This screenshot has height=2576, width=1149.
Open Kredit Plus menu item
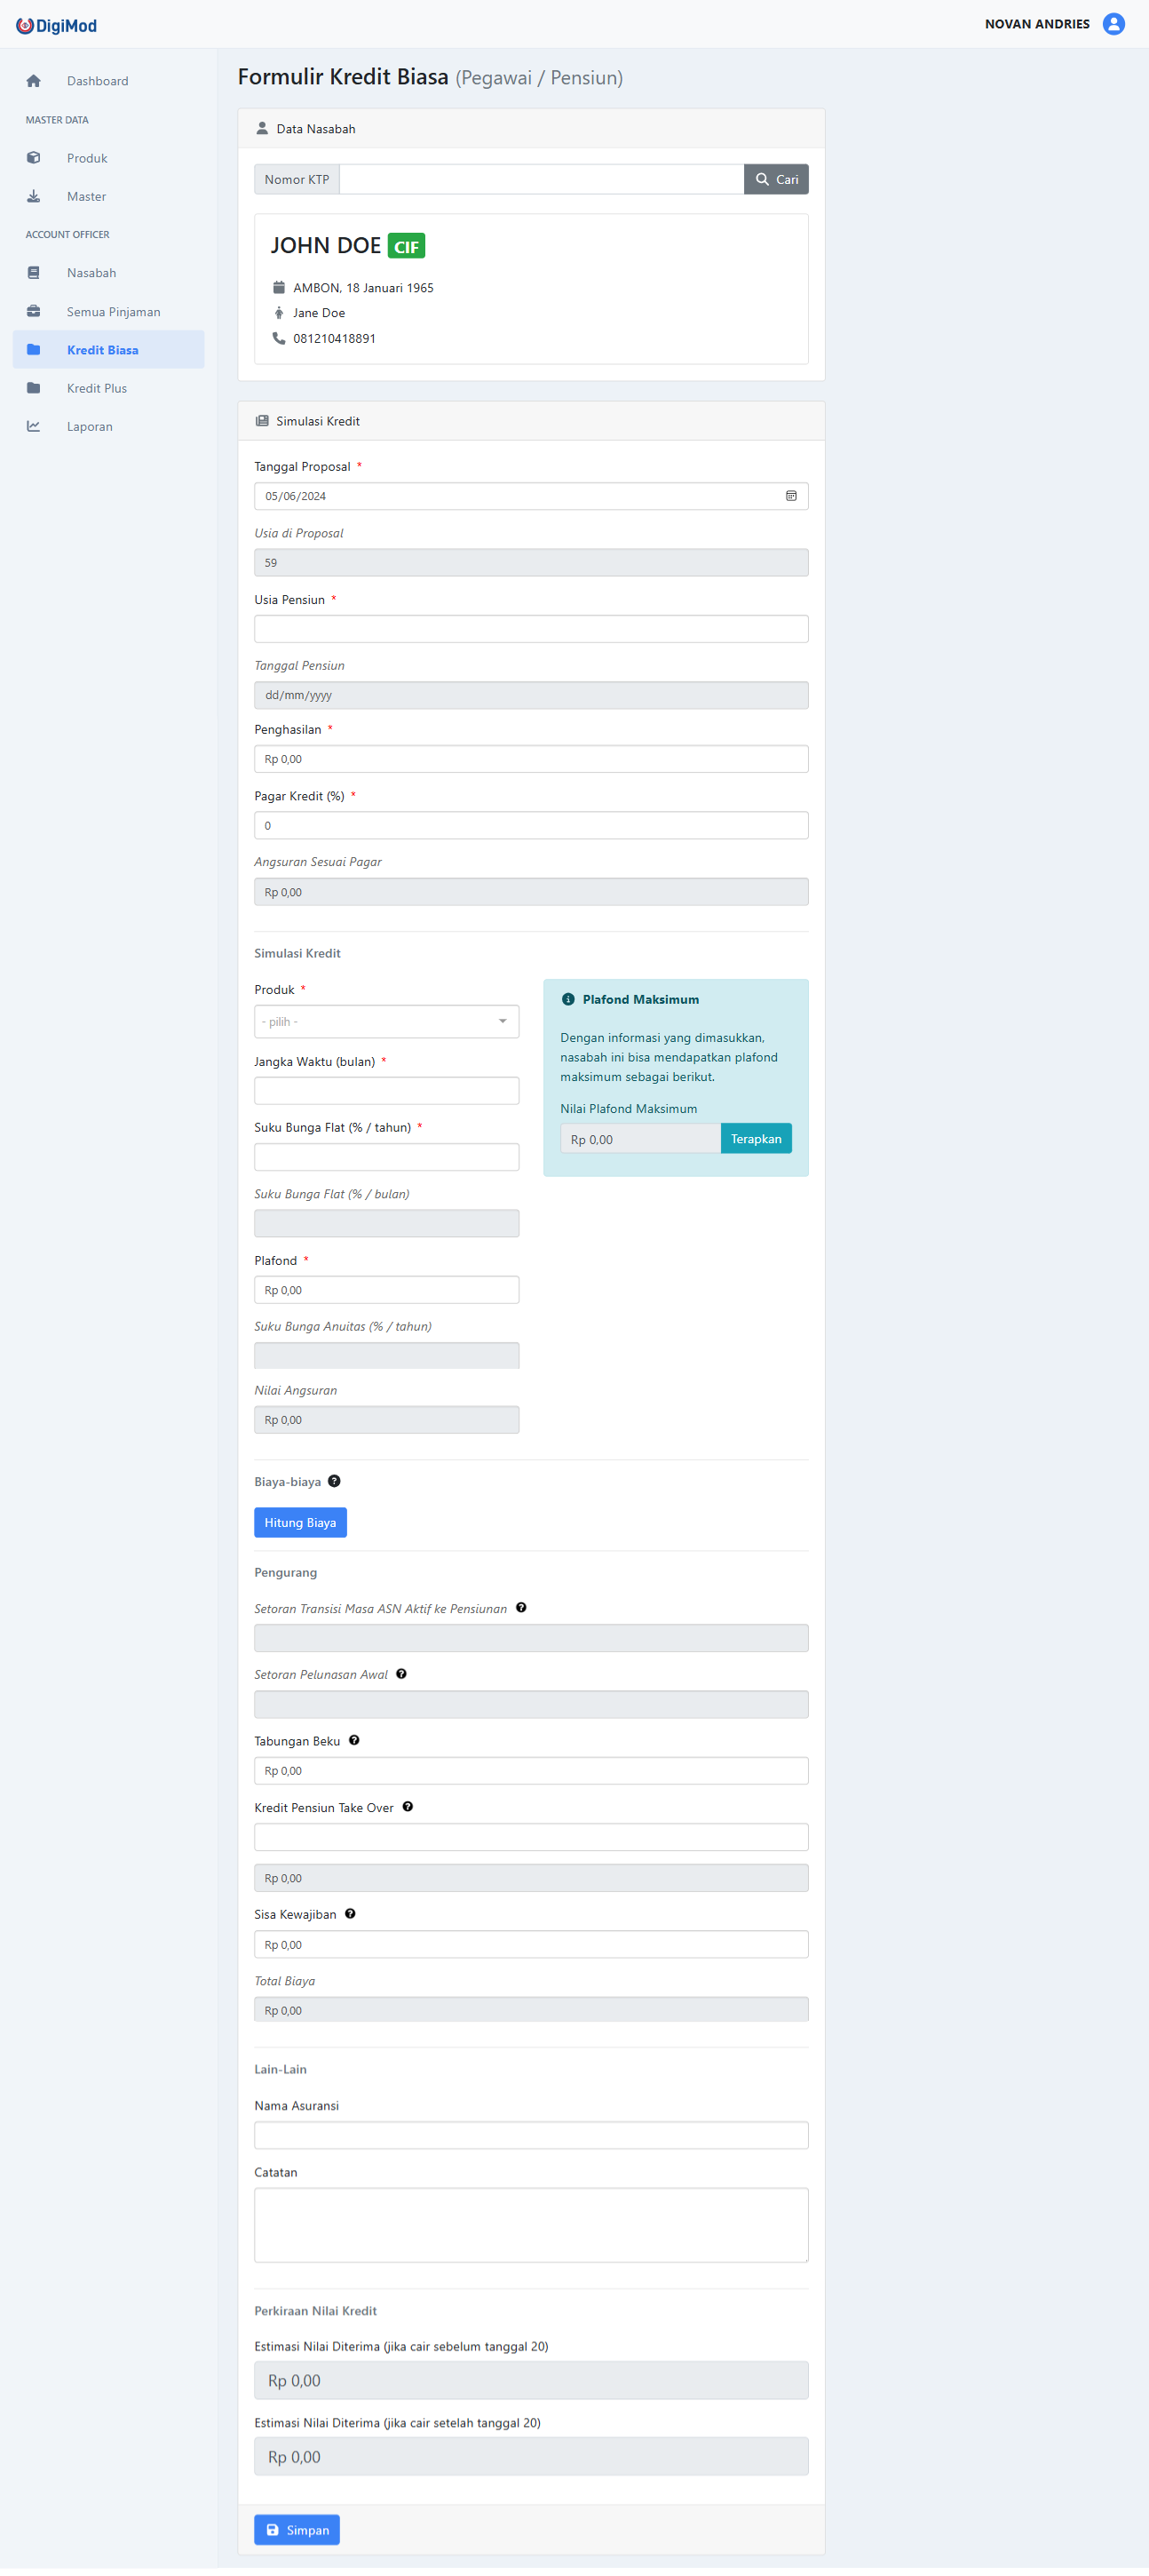tap(97, 388)
